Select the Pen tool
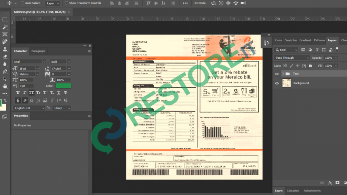Screen dimensions: 347x195 4,71
